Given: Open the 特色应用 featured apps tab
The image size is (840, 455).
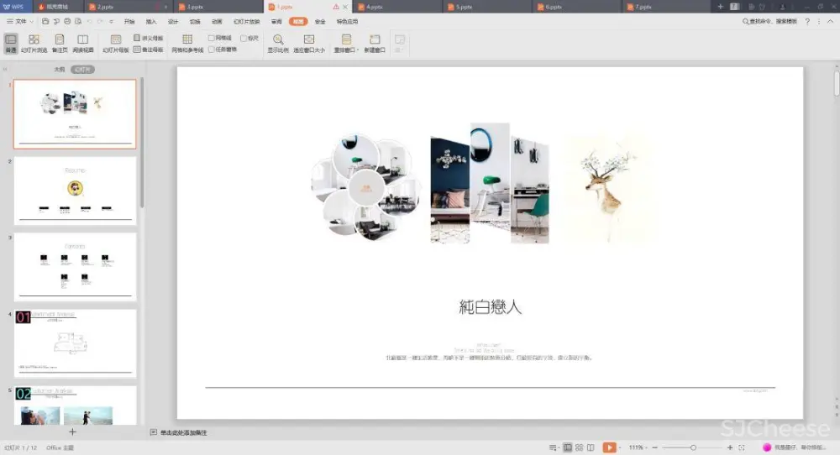Looking at the screenshot, I should coord(347,22).
